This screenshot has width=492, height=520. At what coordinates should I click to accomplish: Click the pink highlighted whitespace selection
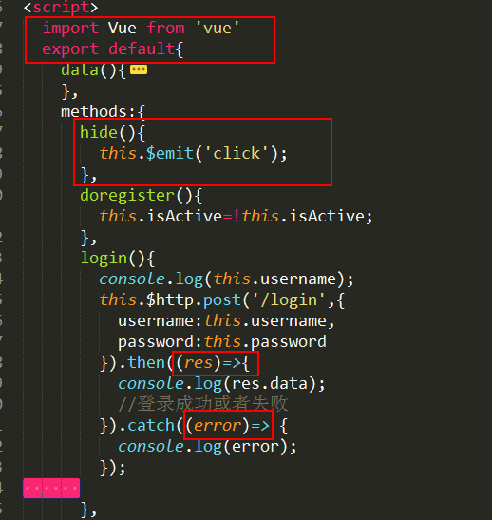click(x=51, y=489)
